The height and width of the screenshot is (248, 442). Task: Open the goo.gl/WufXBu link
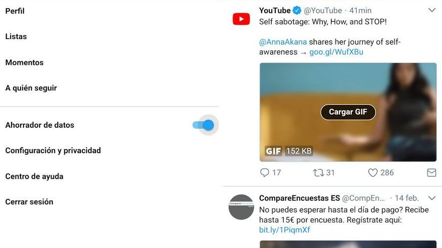point(337,52)
